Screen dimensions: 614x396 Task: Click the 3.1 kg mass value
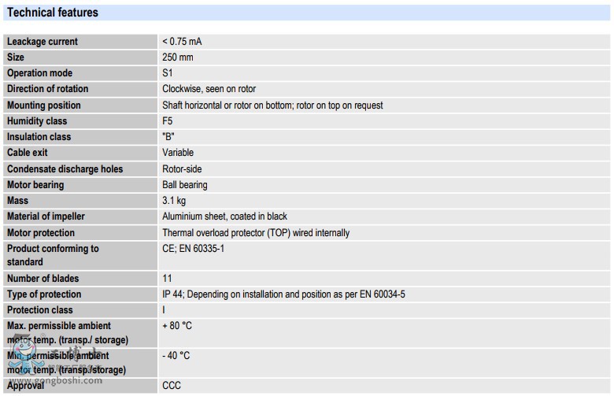[x=174, y=201]
